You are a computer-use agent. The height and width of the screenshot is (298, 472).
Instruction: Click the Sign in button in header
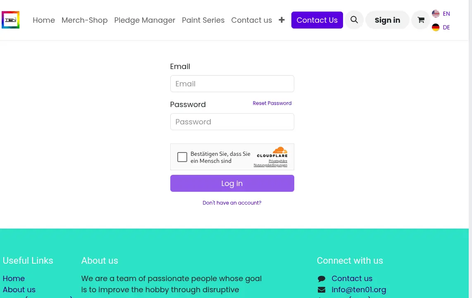pos(387,20)
